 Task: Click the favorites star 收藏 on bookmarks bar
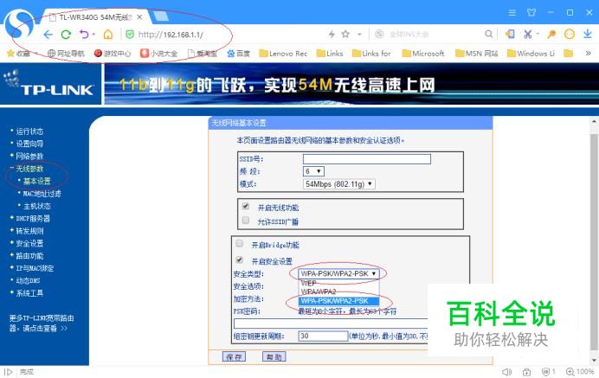pyautogui.click(x=18, y=54)
